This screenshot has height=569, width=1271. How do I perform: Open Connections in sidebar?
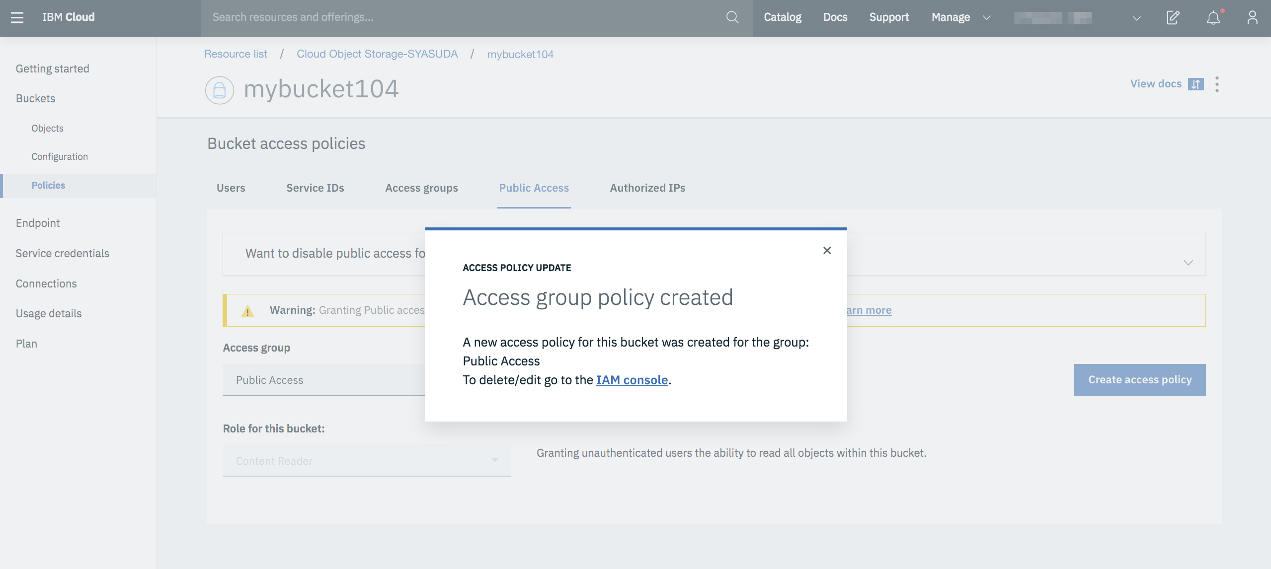[x=46, y=284]
